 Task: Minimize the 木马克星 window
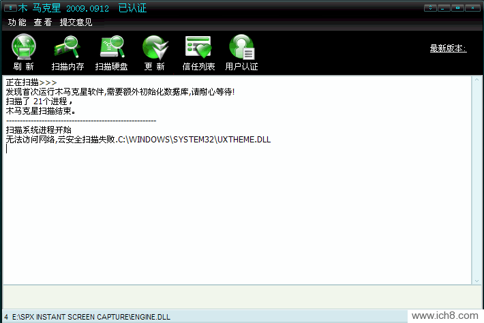pyautogui.click(x=444, y=8)
